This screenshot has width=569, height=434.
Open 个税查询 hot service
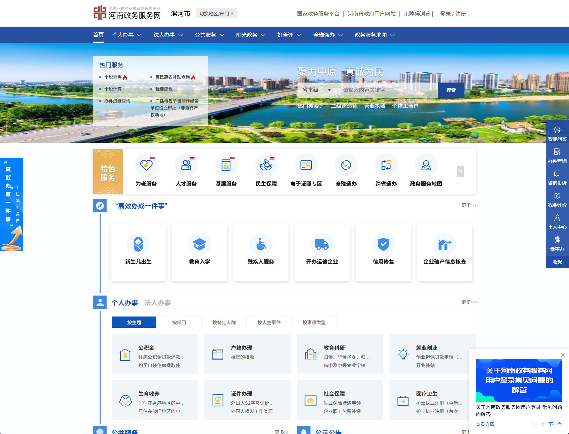pos(113,77)
